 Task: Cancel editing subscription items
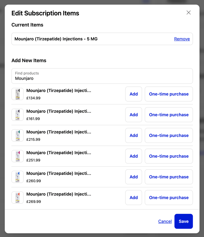pyautogui.click(x=165, y=221)
